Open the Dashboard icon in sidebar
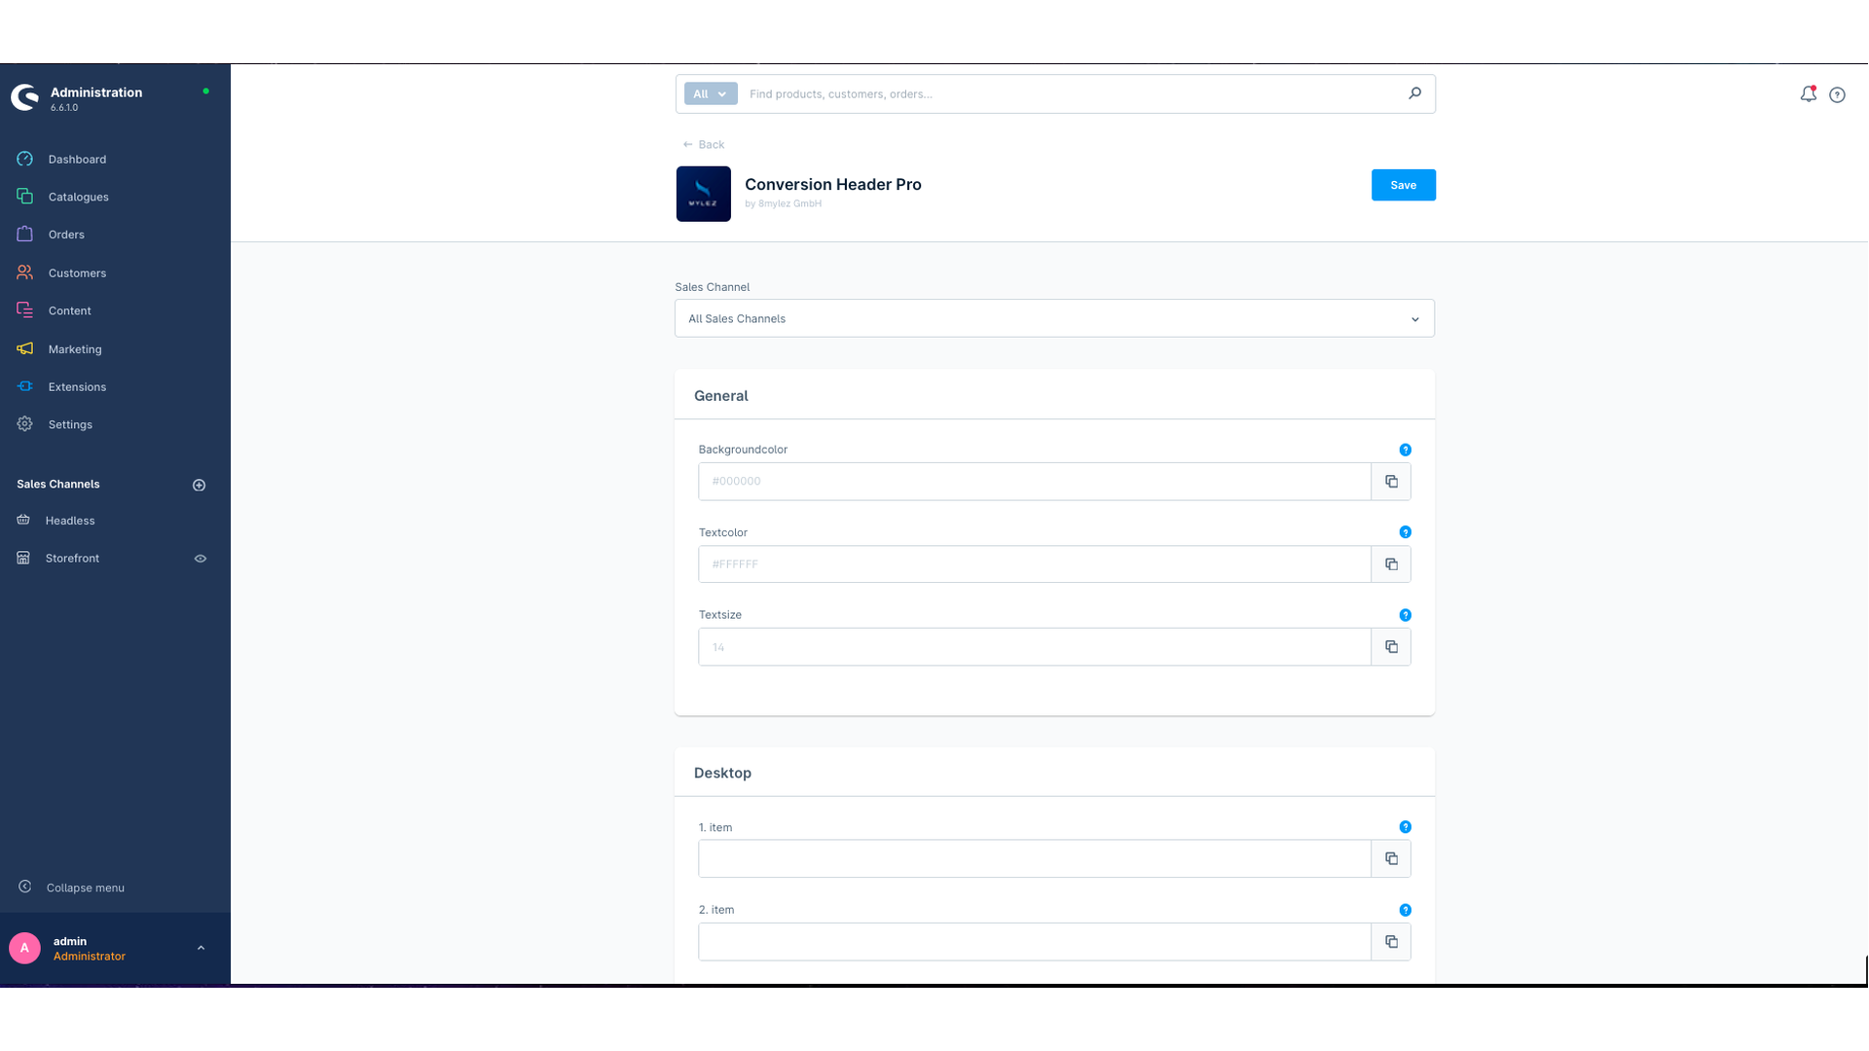The image size is (1869, 1051). [x=24, y=159]
